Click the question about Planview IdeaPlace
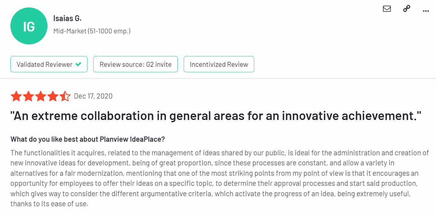436x214 pixels. click(88, 139)
